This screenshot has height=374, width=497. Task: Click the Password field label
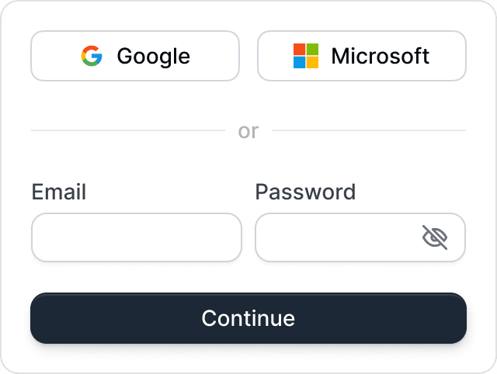pyautogui.click(x=305, y=192)
